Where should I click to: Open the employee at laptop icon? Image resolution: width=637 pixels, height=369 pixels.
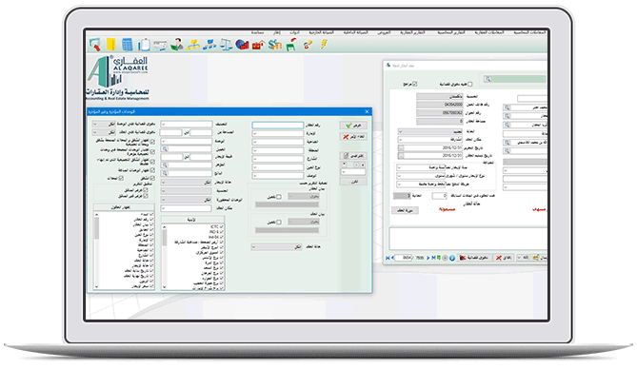[x=177, y=45]
